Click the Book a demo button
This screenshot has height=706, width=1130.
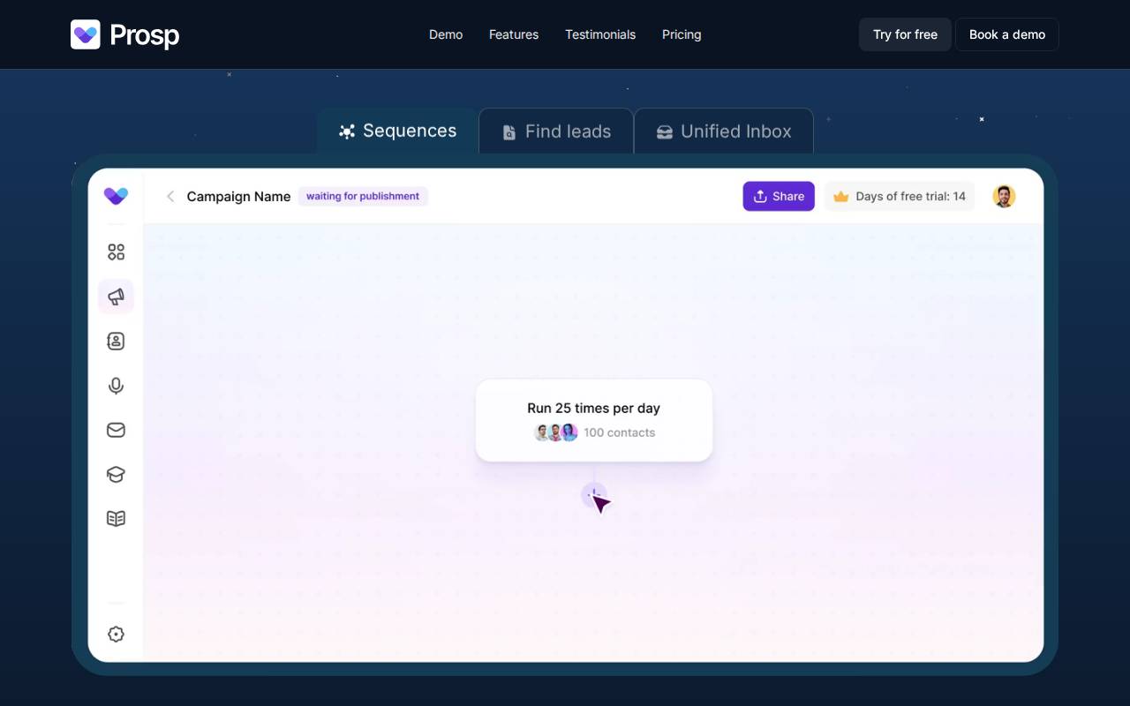pos(1007,34)
